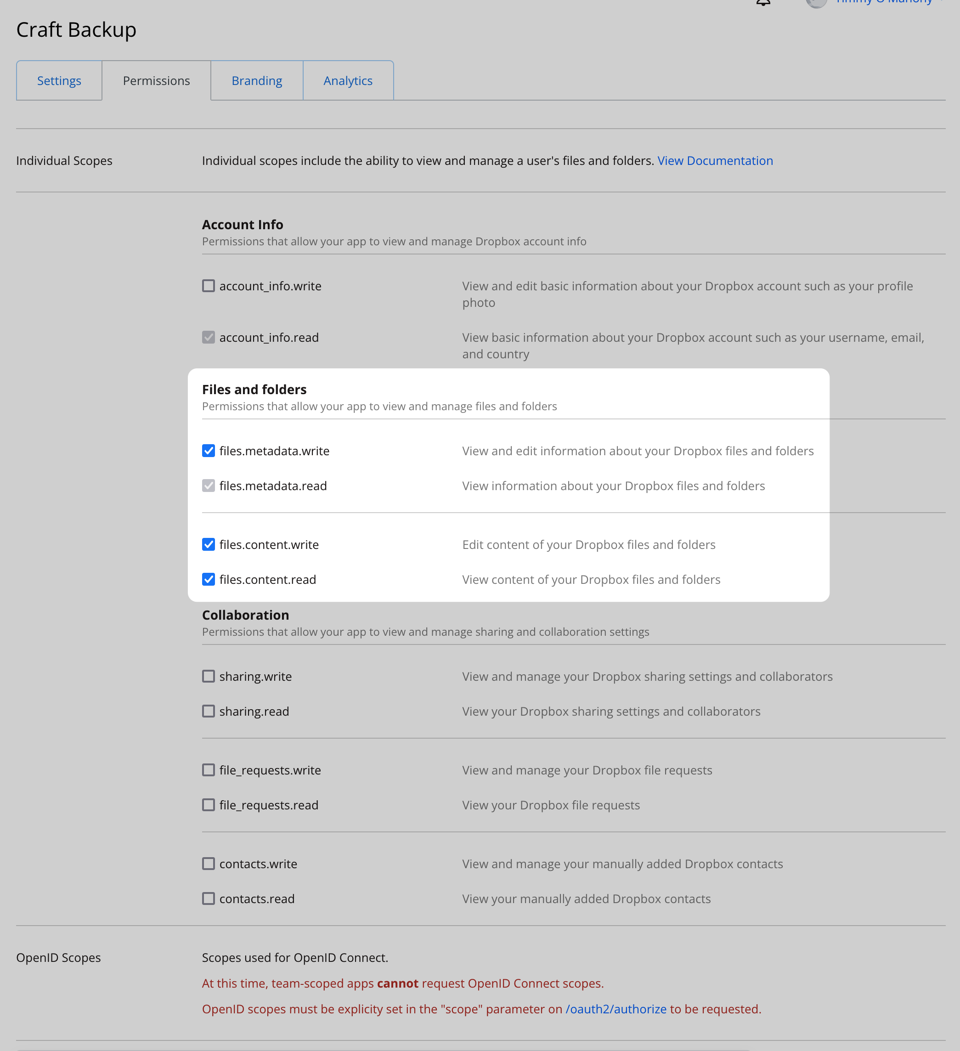Click "View your Dropbox file requests" description
The width and height of the screenshot is (960, 1051).
coord(551,805)
